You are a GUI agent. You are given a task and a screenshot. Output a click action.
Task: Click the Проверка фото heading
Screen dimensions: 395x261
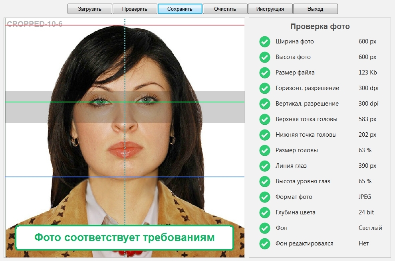320,26
